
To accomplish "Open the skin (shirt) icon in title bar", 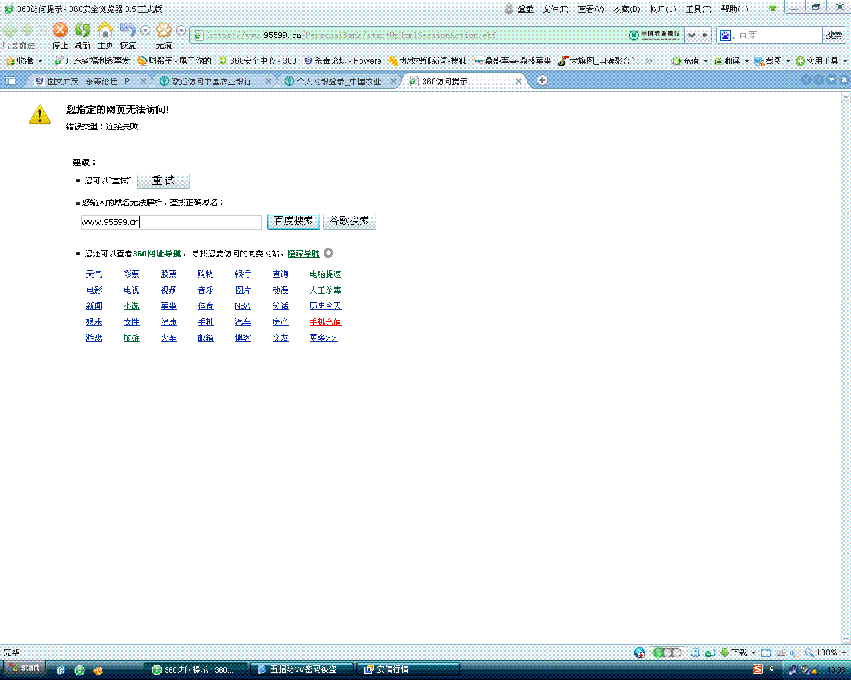I will (772, 9).
